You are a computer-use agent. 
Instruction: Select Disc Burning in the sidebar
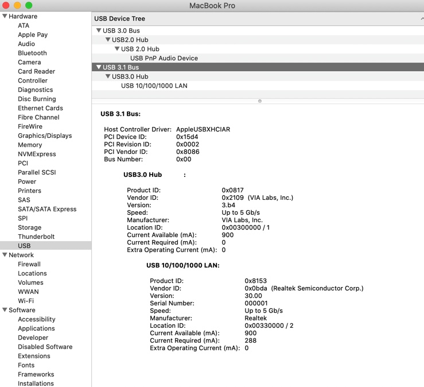click(37, 99)
